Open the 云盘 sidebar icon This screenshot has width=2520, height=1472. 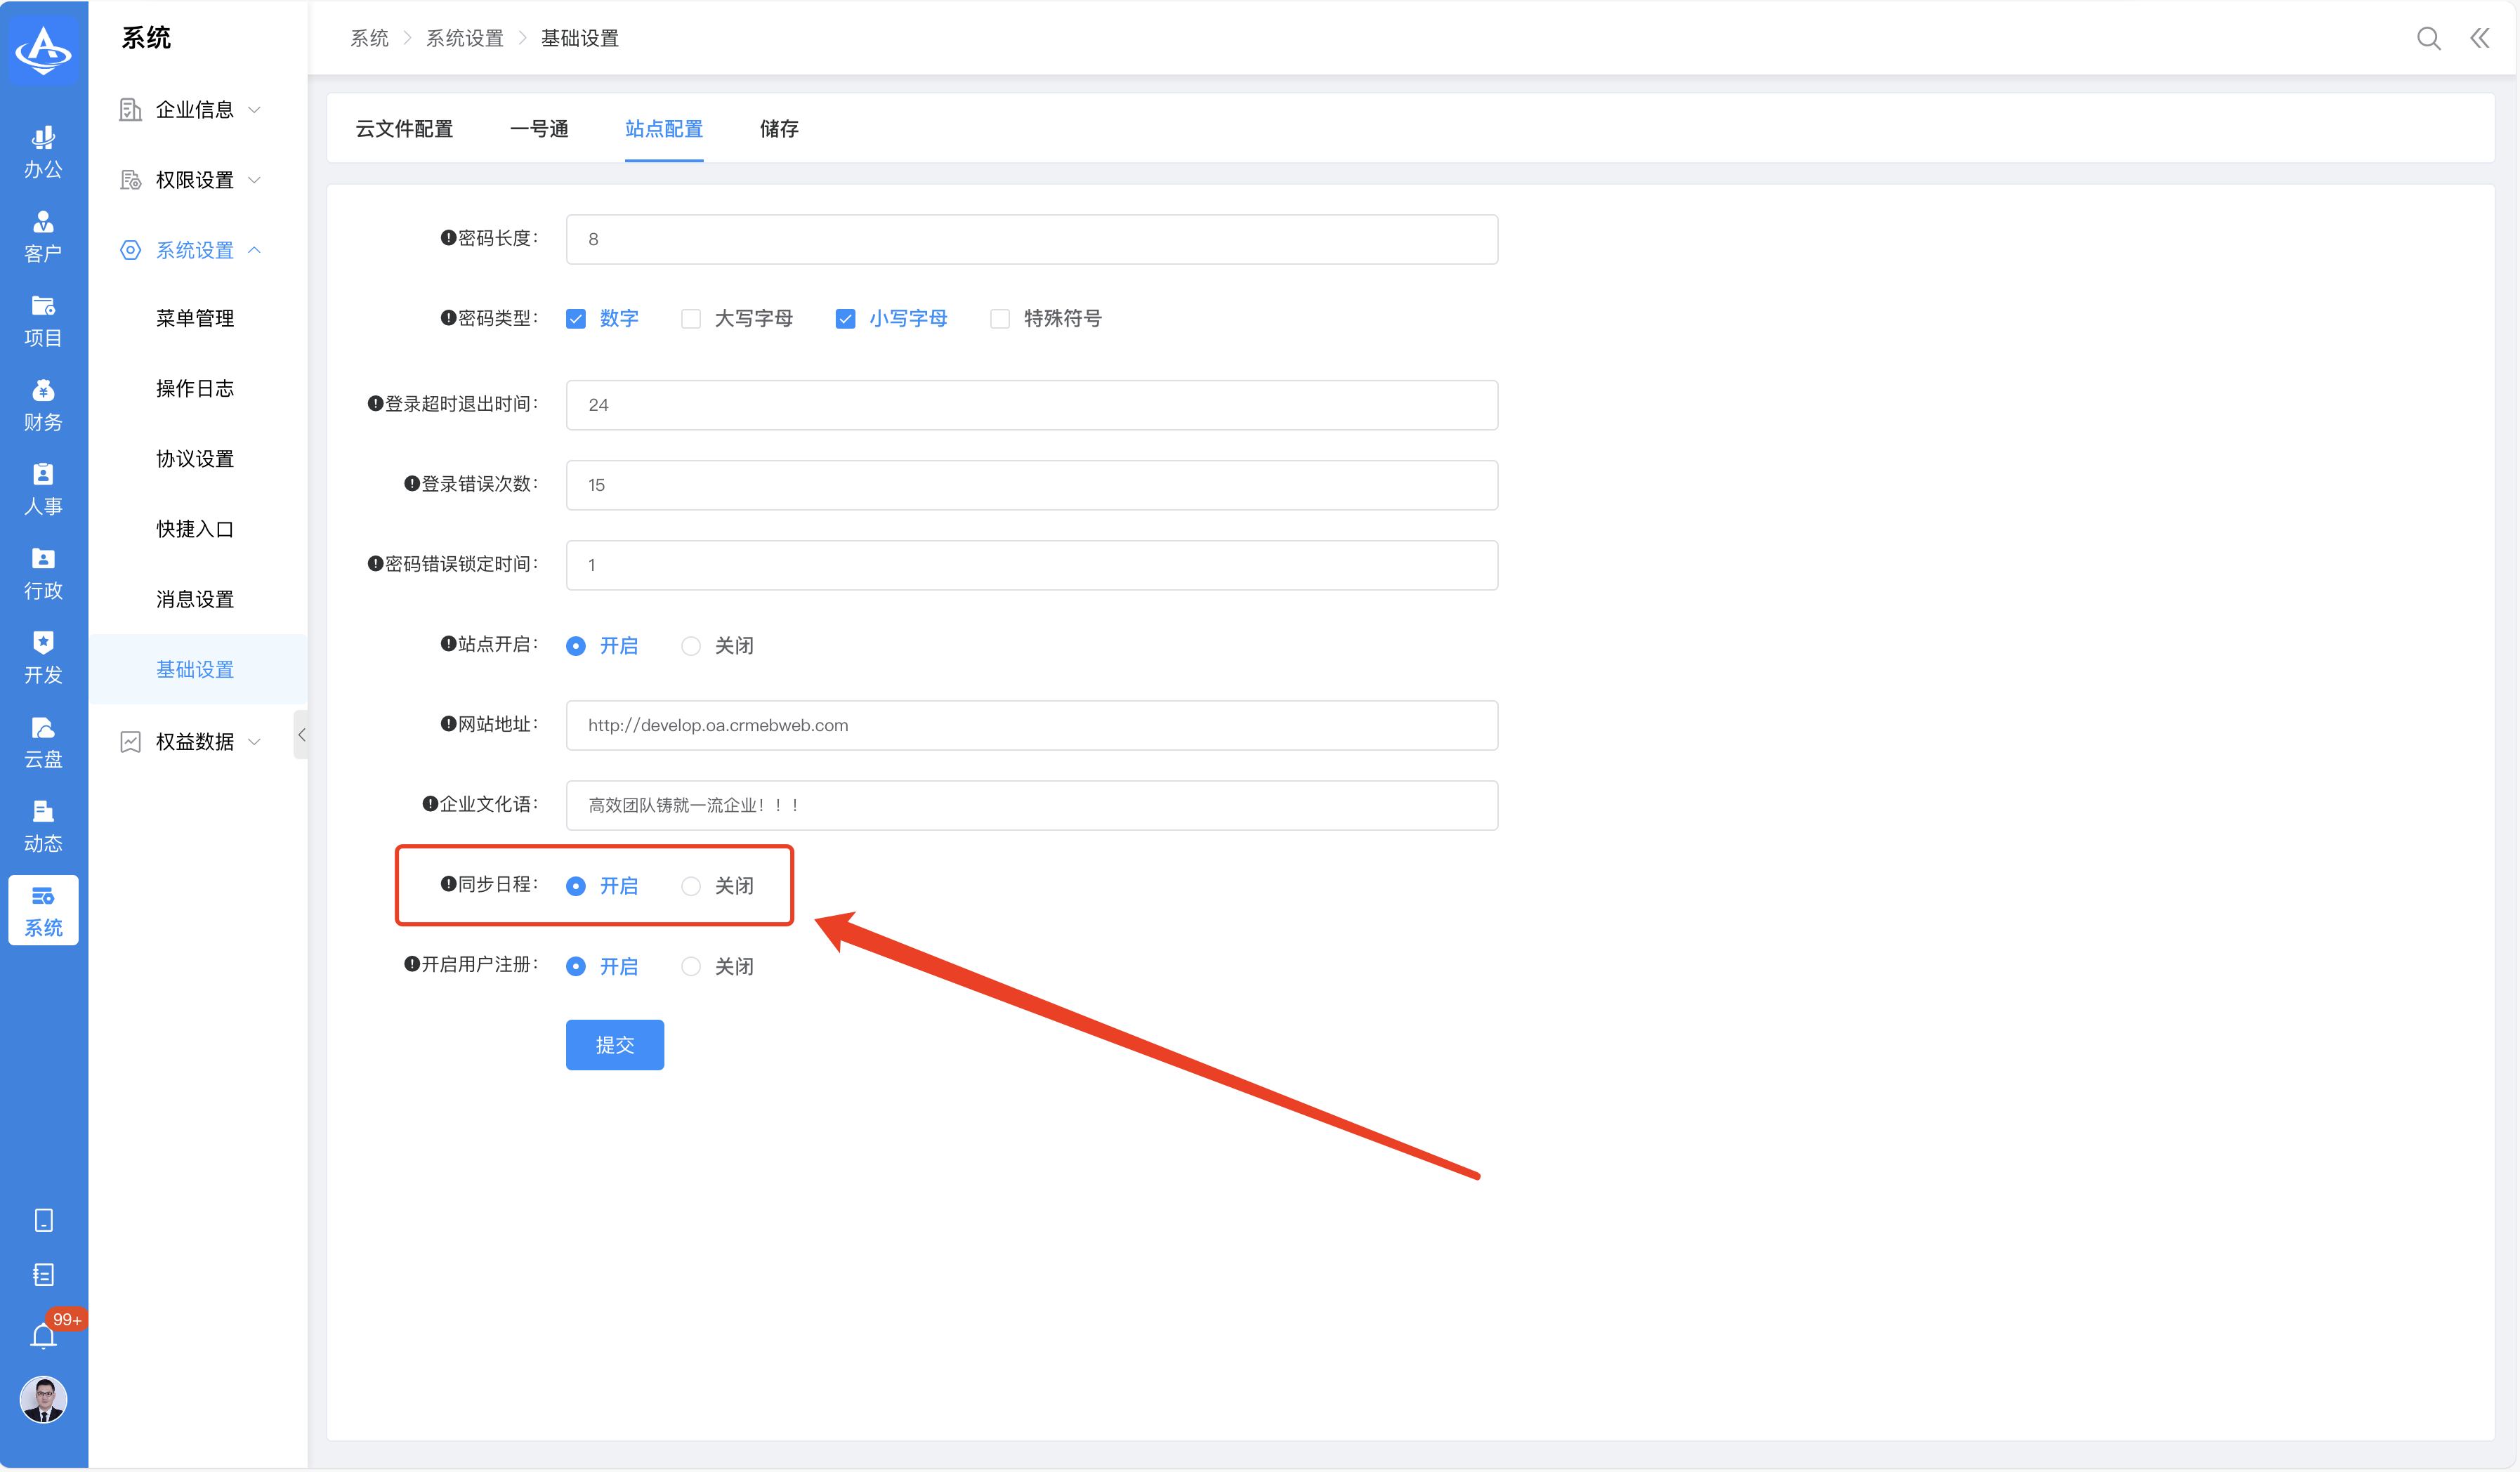pos(43,742)
